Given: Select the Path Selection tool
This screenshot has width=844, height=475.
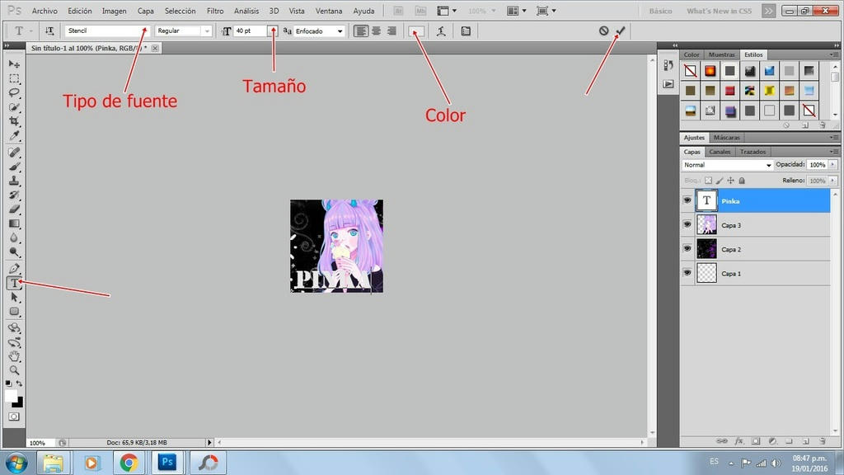Looking at the screenshot, I should click(14, 297).
